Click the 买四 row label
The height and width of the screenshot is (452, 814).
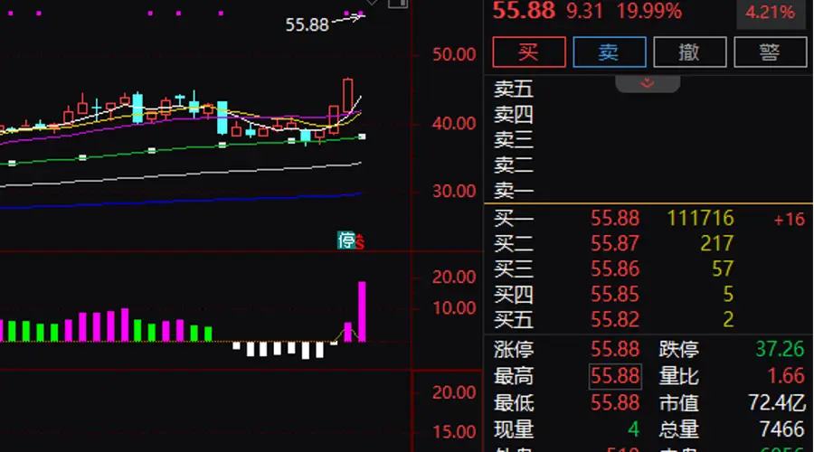(513, 295)
